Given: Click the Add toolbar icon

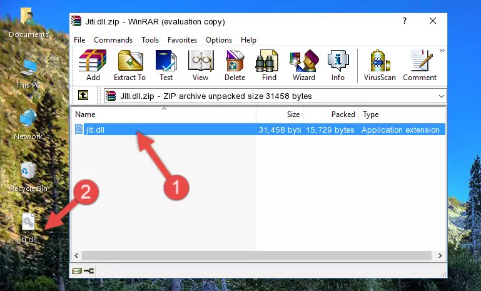Looking at the screenshot, I should click(93, 65).
